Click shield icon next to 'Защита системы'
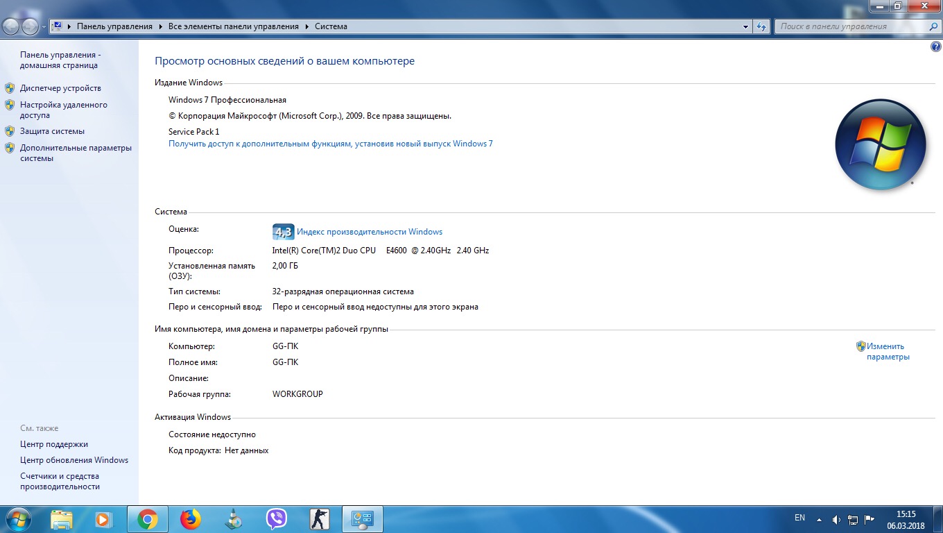943x533 pixels. click(10, 130)
